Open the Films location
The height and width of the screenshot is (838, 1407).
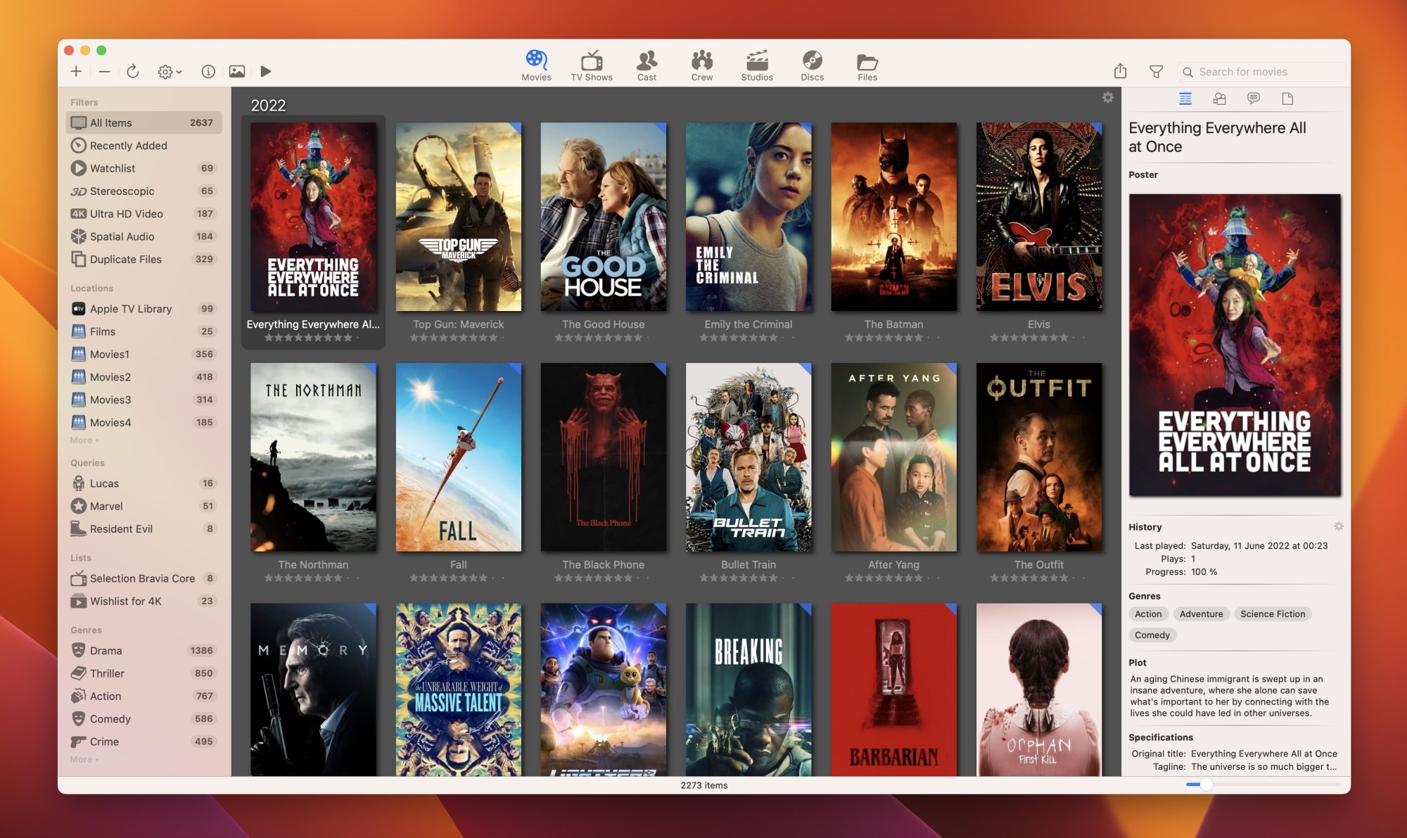(144, 331)
